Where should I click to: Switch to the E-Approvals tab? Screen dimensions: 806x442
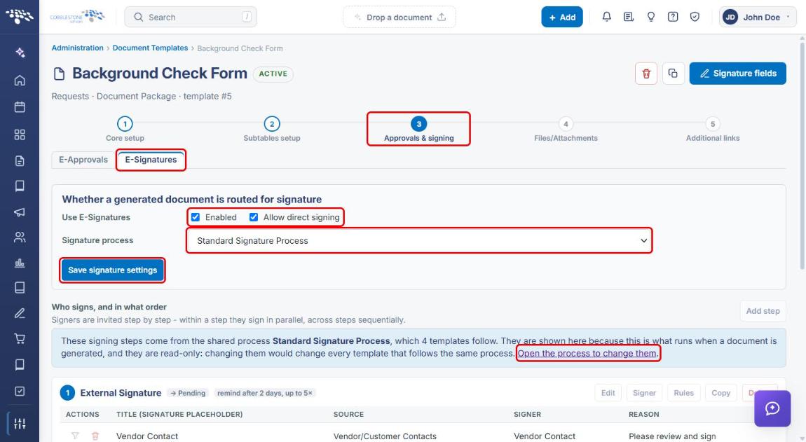point(83,160)
